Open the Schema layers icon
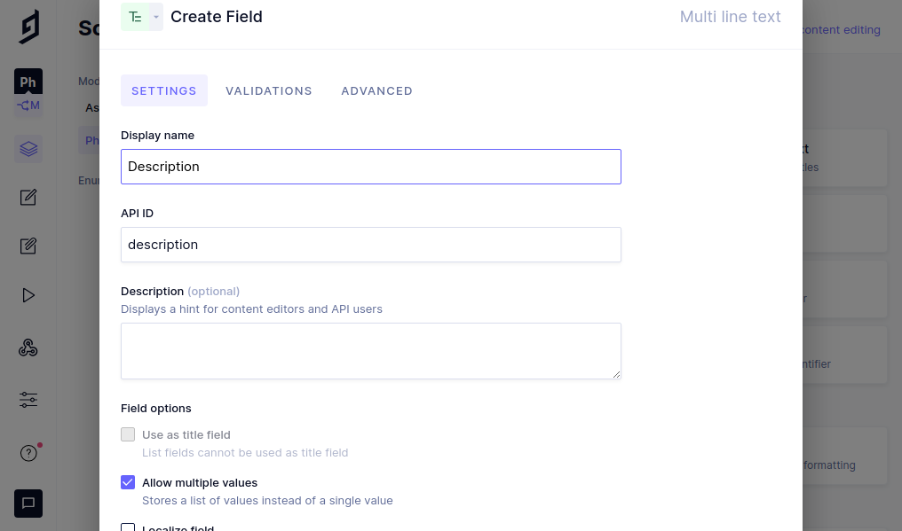Viewport: 902px width, 531px height. (x=28, y=149)
